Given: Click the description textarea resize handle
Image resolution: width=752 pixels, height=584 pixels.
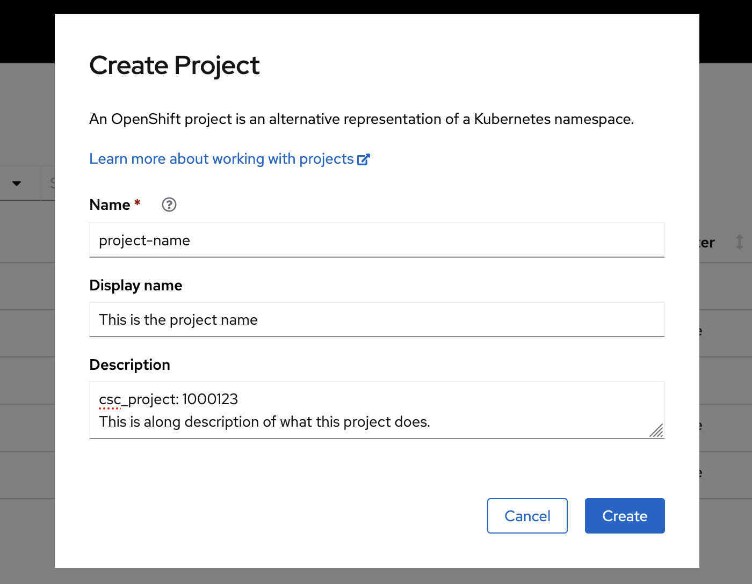Looking at the screenshot, I should point(656,430).
